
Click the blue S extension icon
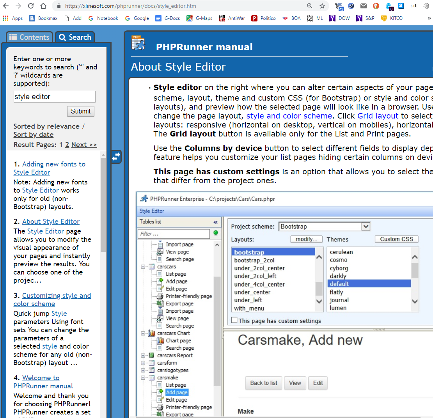click(401, 5)
